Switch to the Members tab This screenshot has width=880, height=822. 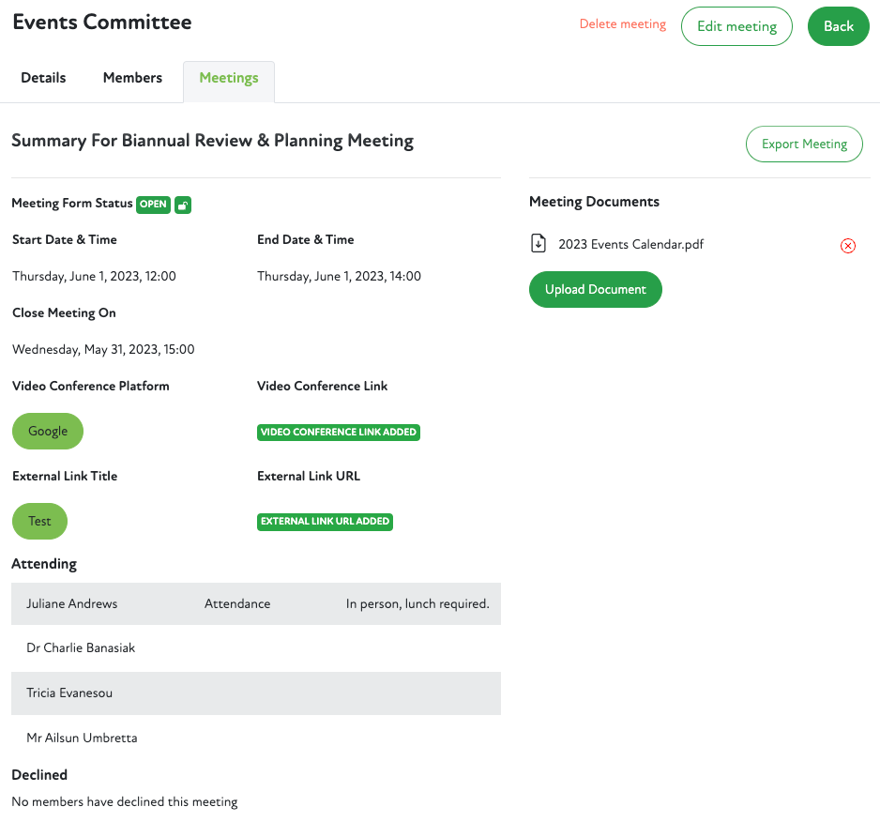point(132,78)
